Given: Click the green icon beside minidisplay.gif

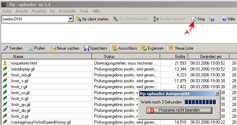Looking at the screenshot, I should coord(5,69).
